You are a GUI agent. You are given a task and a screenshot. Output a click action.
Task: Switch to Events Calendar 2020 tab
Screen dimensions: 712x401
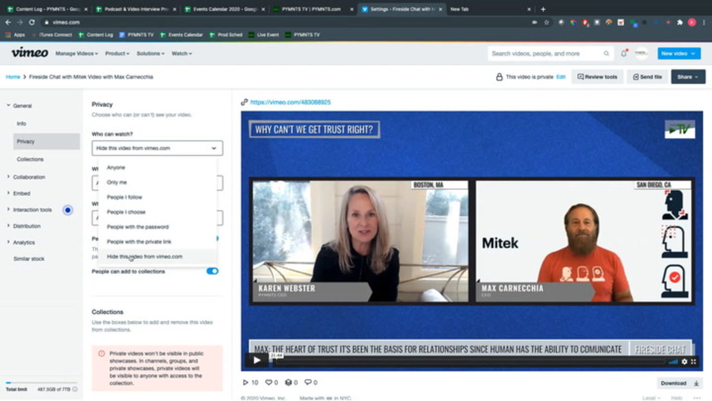point(225,9)
